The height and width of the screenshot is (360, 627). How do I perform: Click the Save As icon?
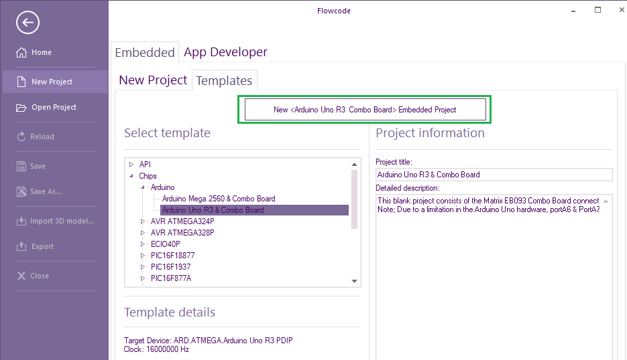coord(21,191)
